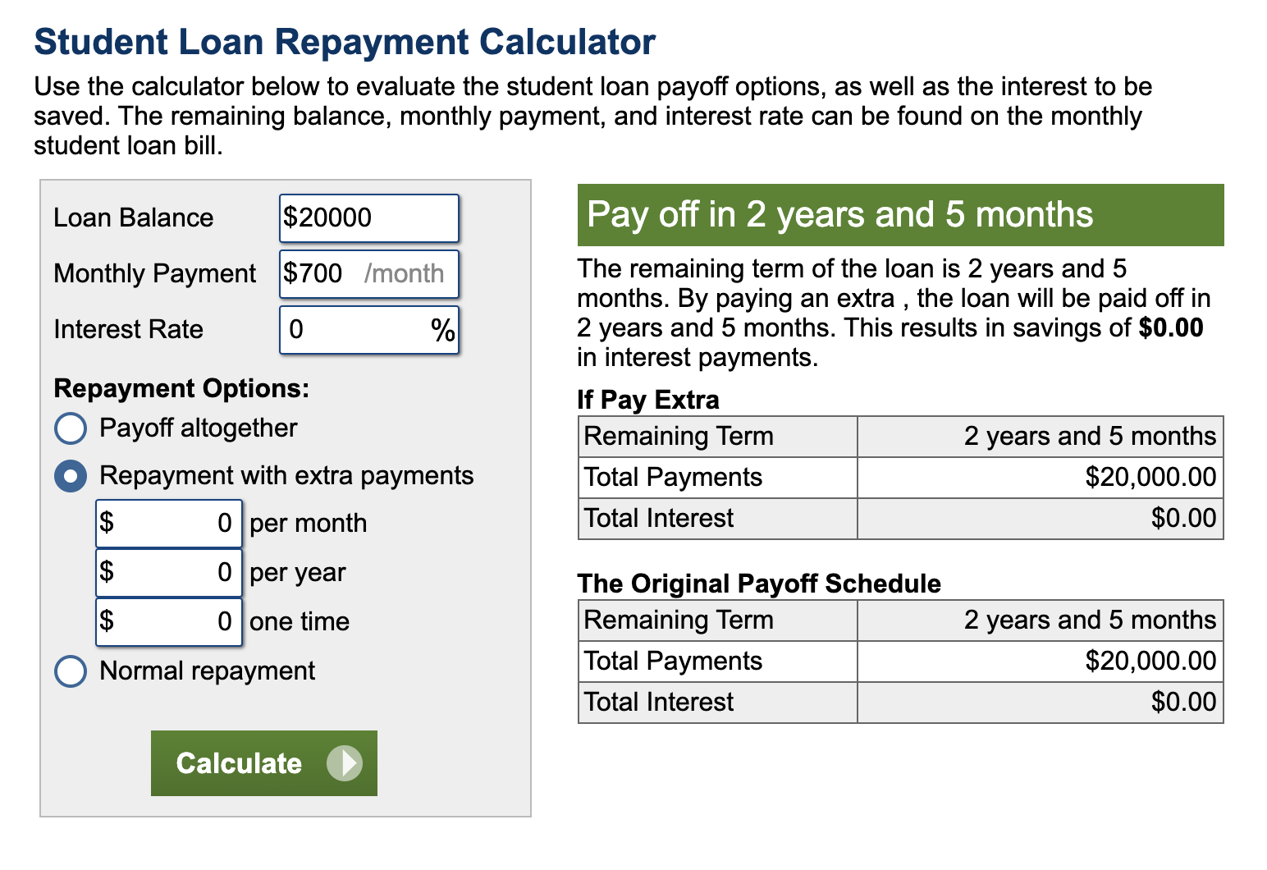Click the bold $0.00 savings amount
This screenshot has width=1267, height=870.
coord(1171,327)
